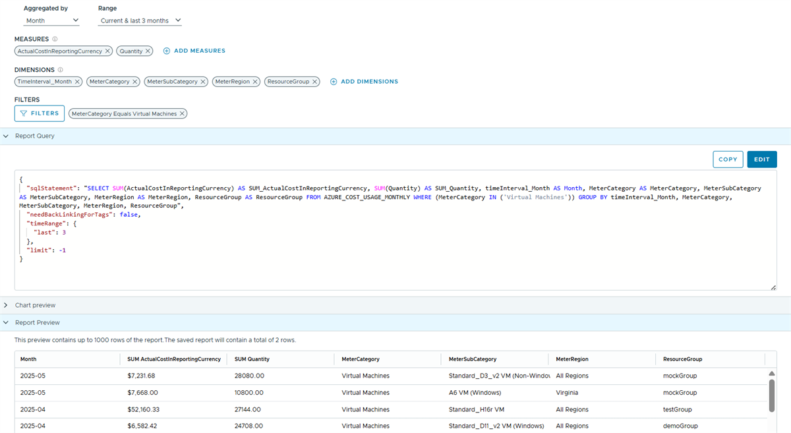Copy the report query
Viewport: 791px width, 433px height.
point(728,159)
